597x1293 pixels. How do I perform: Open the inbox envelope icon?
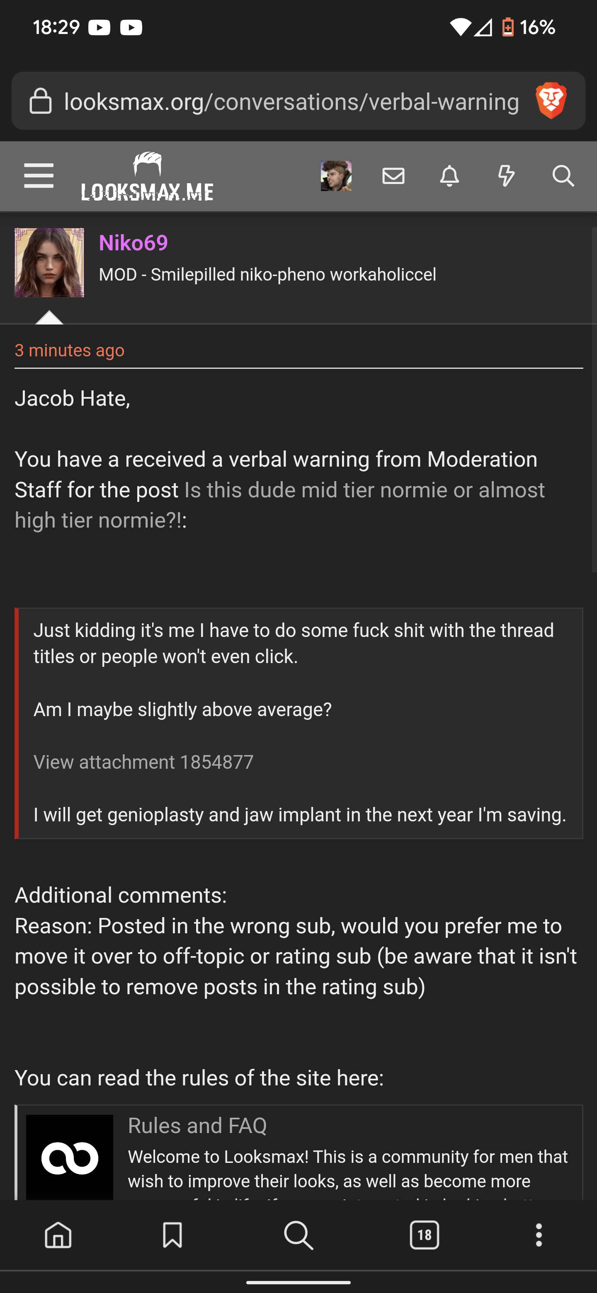coord(393,176)
